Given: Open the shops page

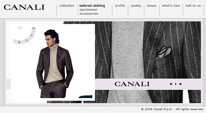Looking at the screenshot, I should [x=151, y=6].
